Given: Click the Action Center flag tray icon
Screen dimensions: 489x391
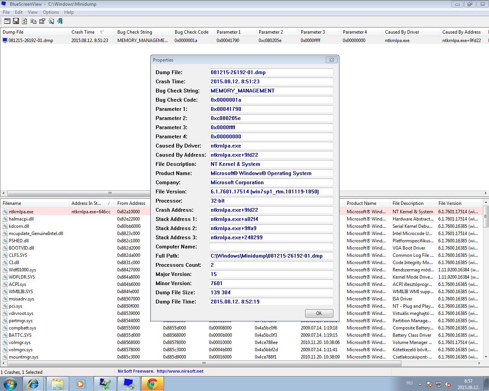Looking at the screenshot, I should [429, 384].
